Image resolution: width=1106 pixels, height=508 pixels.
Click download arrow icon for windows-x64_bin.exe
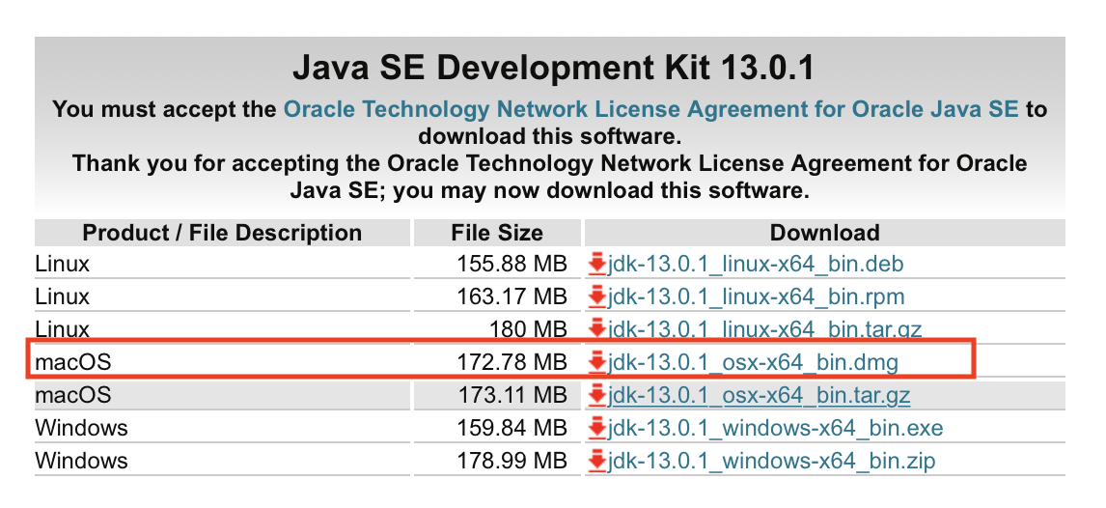[596, 428]
